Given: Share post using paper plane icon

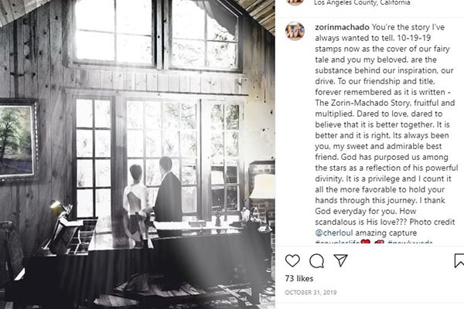Looking at the screenshot, I should pyautogui.click(x=340, y=260).
